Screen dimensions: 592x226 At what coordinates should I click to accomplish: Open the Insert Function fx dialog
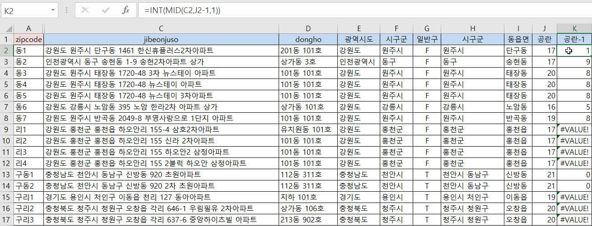click(126, 10)
